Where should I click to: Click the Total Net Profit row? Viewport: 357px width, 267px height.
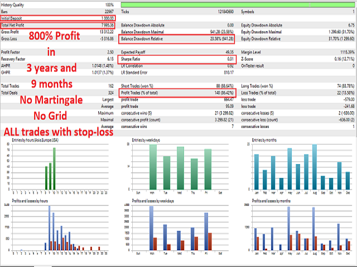[59, 24]
